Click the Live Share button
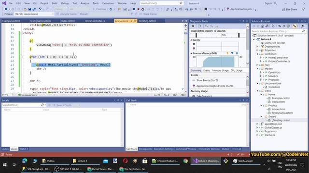 290,9
